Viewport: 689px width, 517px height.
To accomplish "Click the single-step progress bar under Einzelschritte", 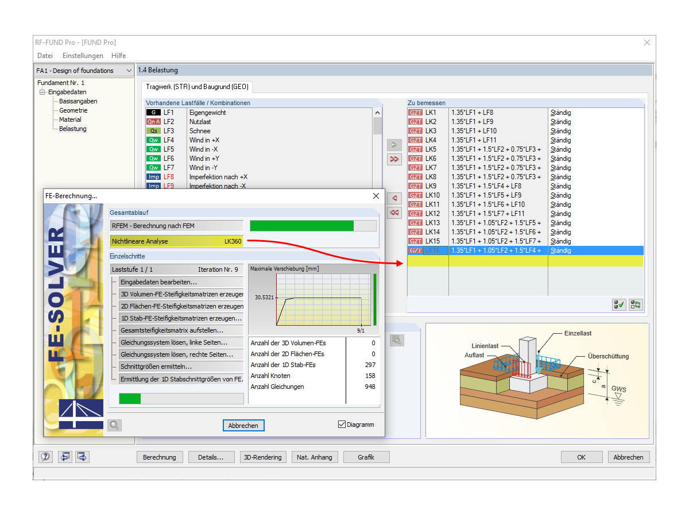I will 181,399.
